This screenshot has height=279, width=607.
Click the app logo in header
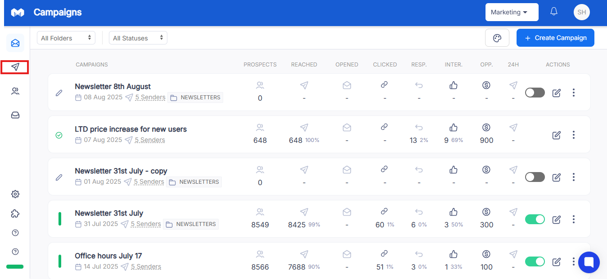(18, 13)
